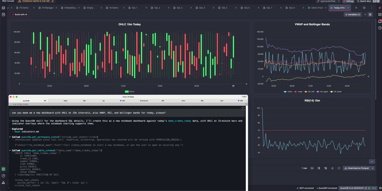Select the Enterprise tab in mcp-bridge terminal
The image size is (382, 191).
147,100
